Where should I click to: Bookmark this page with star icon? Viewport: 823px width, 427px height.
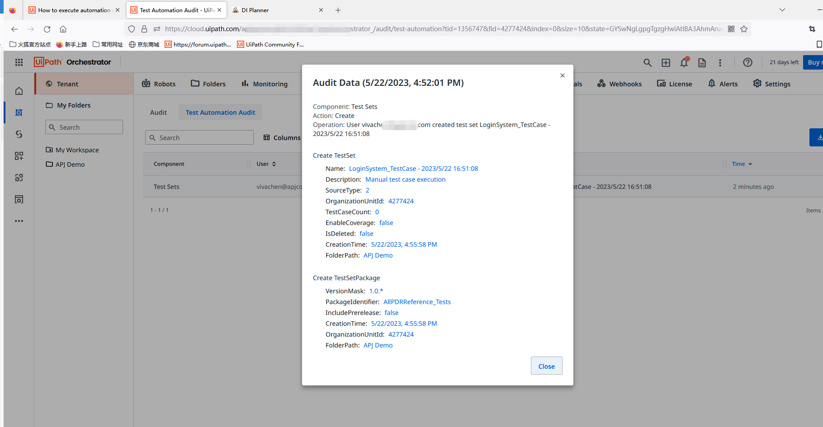coord(744,29)
